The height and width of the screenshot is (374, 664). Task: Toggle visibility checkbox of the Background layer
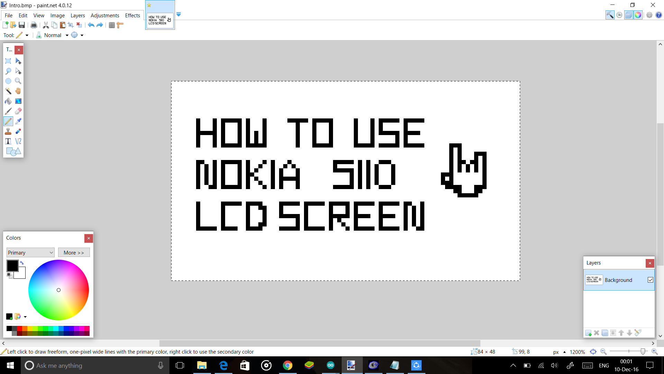click(x=651, y=280)
